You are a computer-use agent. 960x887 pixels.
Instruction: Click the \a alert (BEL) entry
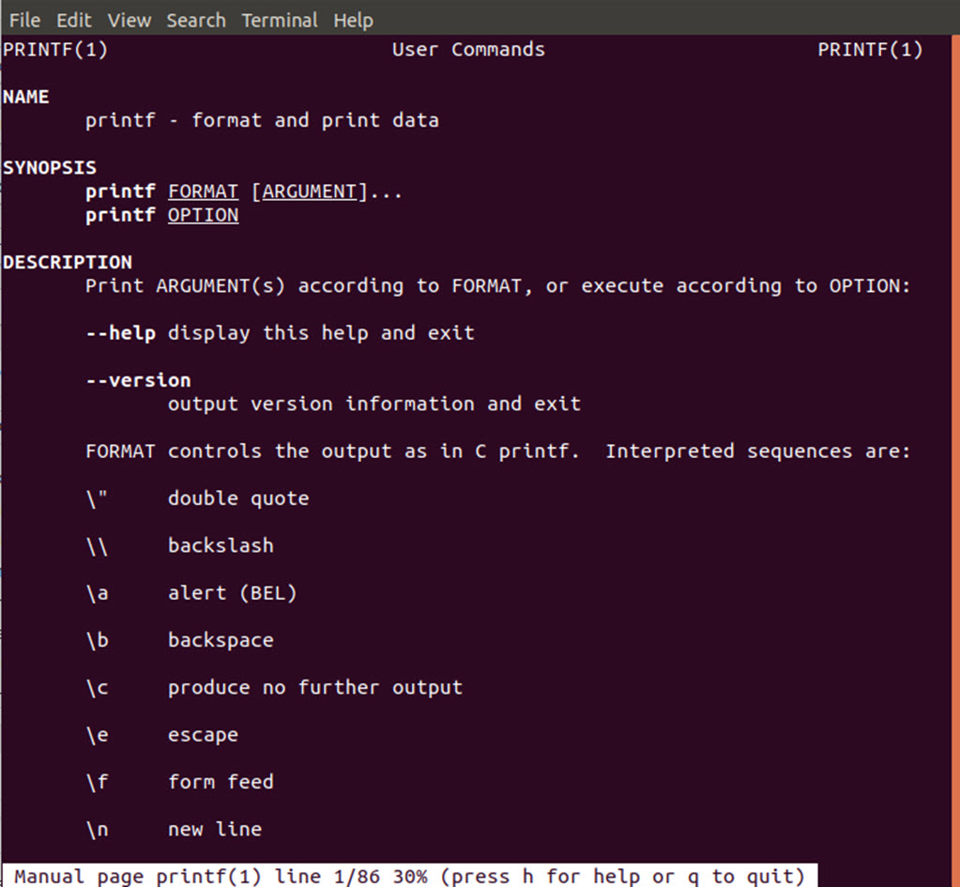191,593
